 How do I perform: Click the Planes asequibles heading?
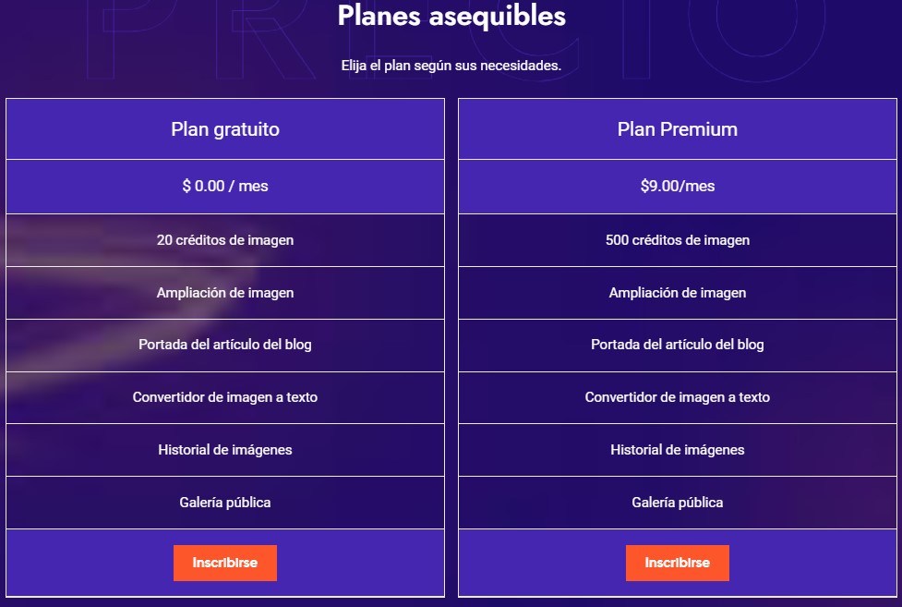coord(451,16)
